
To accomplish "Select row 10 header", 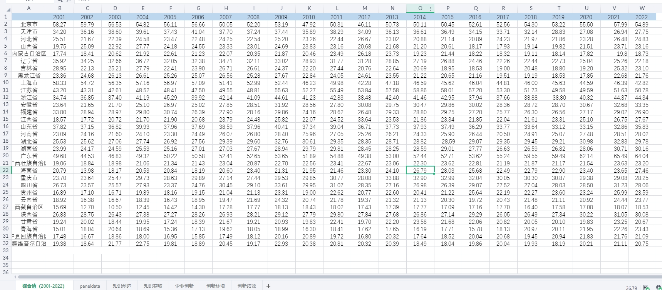I will [6, 83].
